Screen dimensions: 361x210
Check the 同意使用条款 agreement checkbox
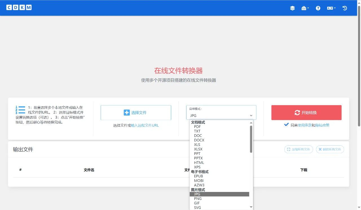coord(286,125)
